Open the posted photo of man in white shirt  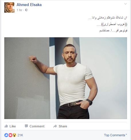[x=66, y=78]
